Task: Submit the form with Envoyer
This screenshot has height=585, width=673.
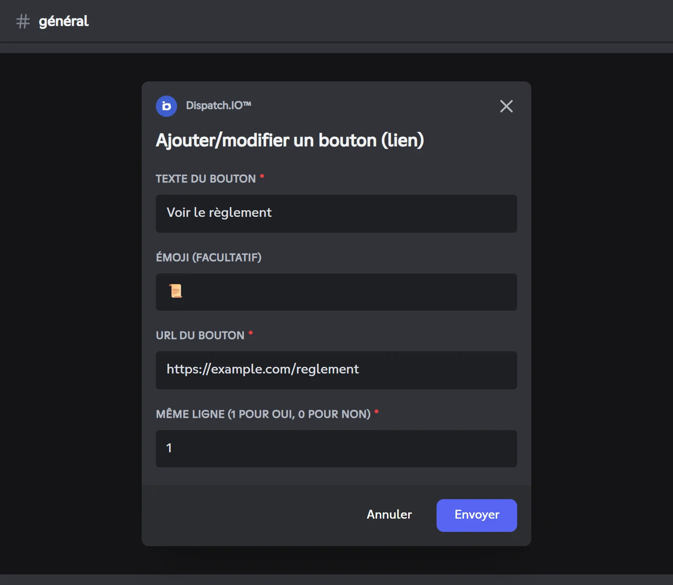Action: pos(477,516)
